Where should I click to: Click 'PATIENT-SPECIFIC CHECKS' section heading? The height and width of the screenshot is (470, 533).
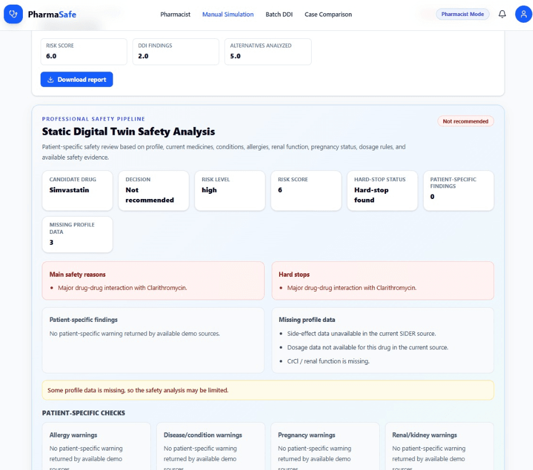coord(83,413)
